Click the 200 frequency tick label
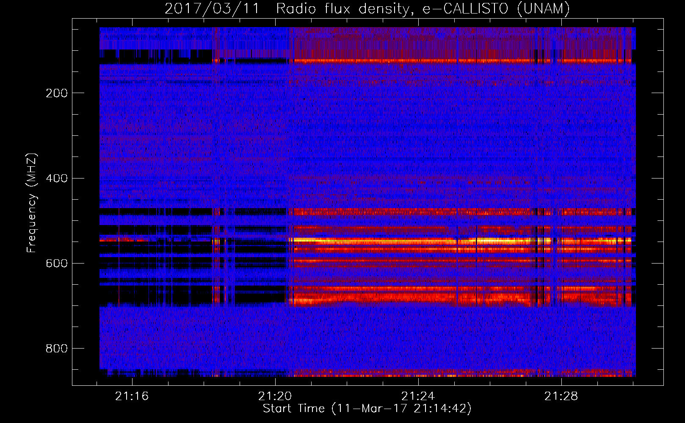Image resolution: width=685 pixels, height=423 pixels. coord(57,93)
